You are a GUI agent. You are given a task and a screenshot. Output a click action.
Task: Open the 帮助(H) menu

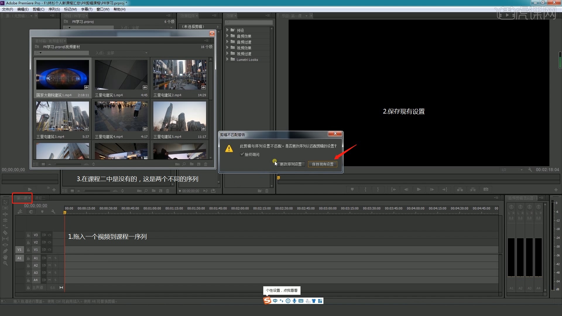point(119,9)
